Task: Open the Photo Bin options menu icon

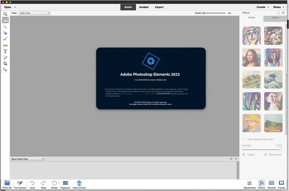Action: 231,159
